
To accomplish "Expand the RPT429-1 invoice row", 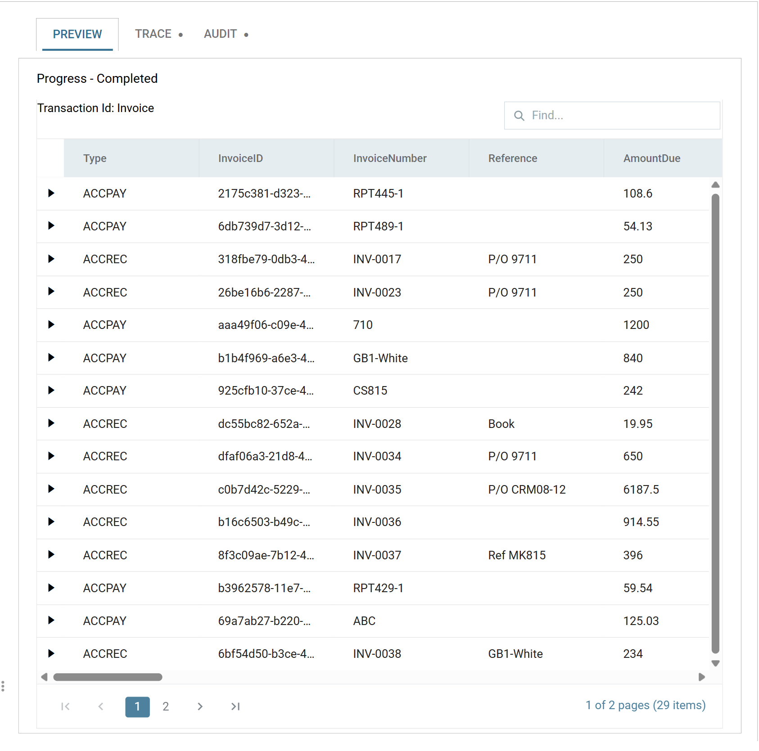I will (51, 588).
